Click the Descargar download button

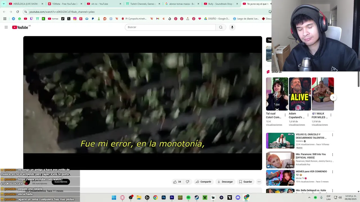point(225,182)
